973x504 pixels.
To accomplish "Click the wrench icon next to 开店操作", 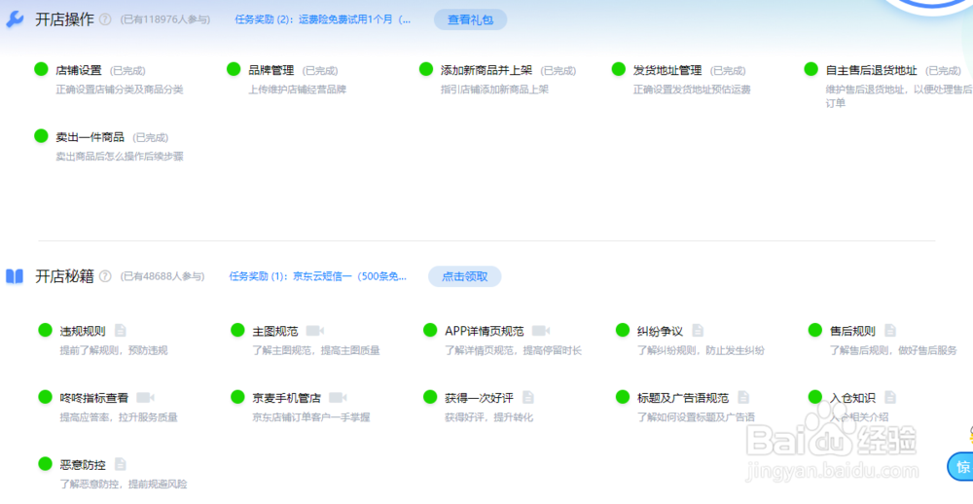I will pyautogui.click(x=15, y=19).
